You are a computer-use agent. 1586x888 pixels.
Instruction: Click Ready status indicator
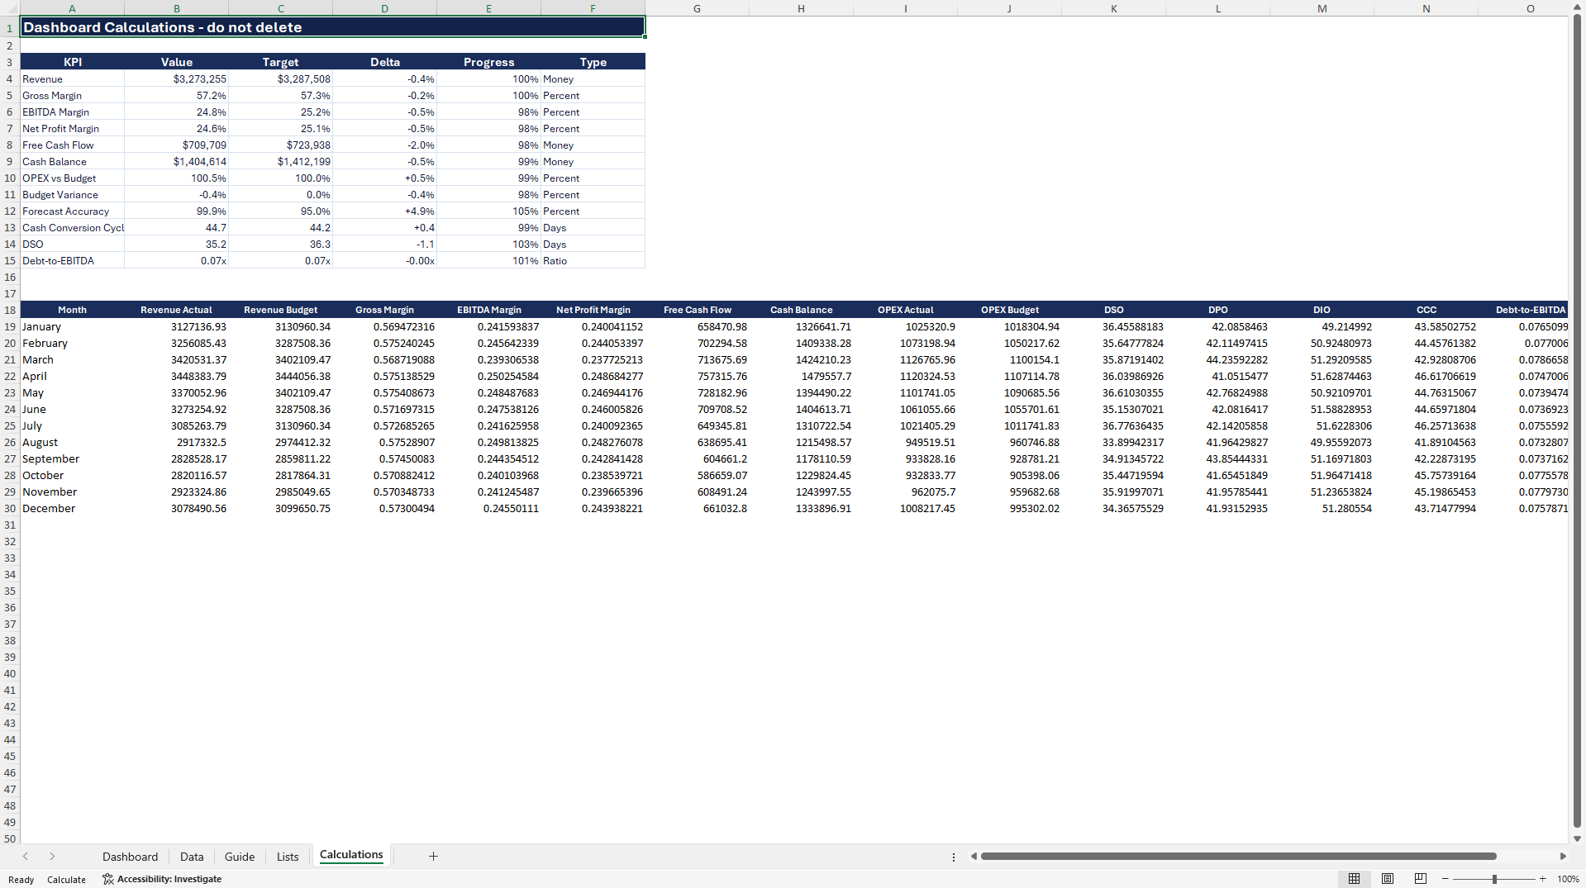(x=21, y=880)
